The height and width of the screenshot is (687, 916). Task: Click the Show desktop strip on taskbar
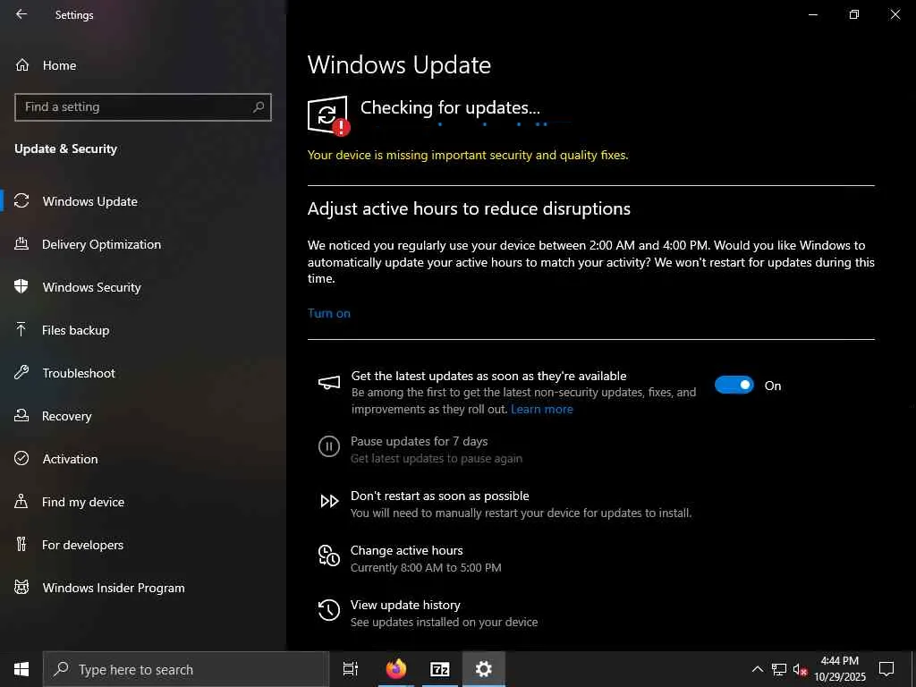point(913,669)
